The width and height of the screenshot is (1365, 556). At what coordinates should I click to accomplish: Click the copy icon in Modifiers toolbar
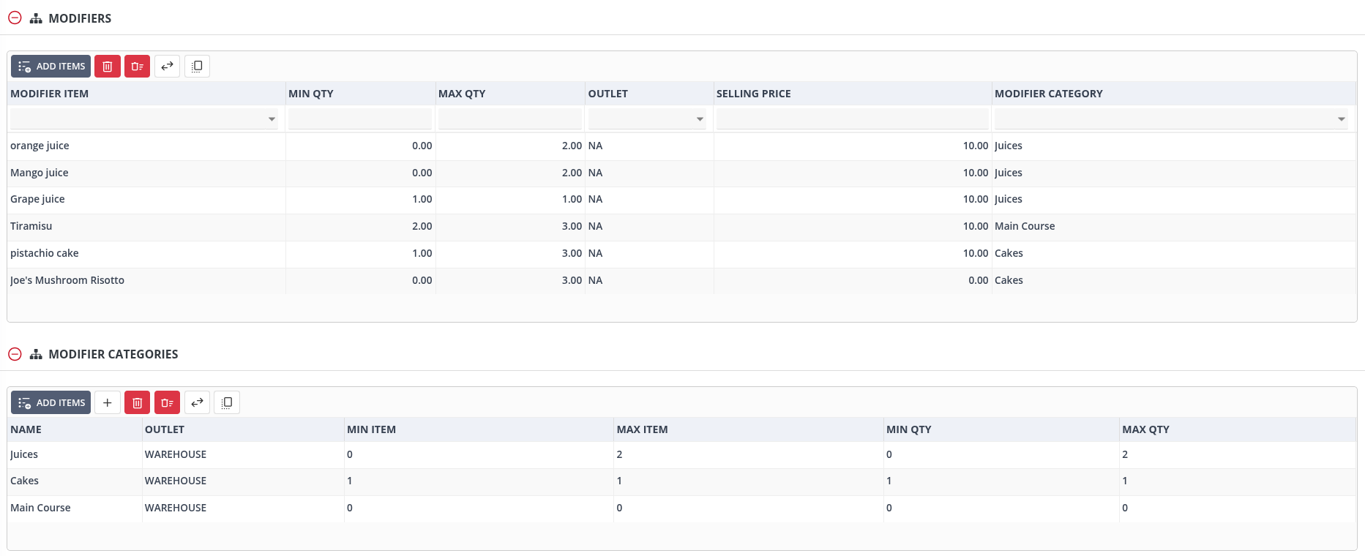[197, 67]
